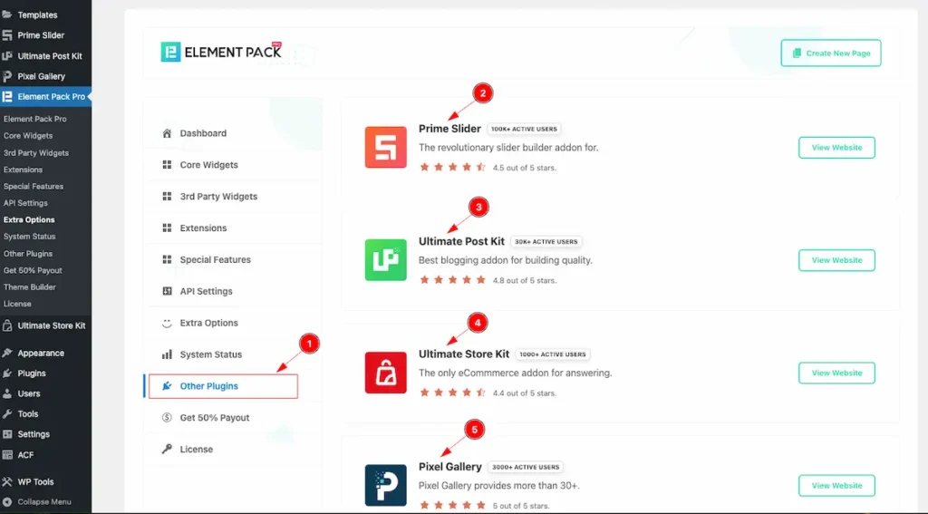
Task: Click the Prime Slider red logo icon
Action: pyautogui.click(x=385, y=147)
